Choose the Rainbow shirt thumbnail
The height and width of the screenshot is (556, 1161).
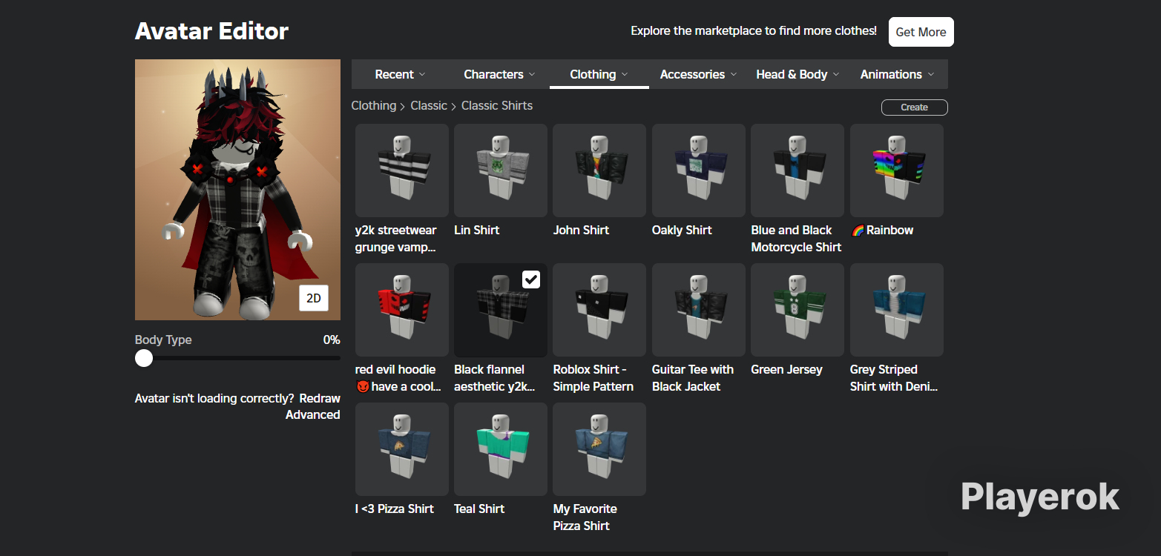pos(897,171)
